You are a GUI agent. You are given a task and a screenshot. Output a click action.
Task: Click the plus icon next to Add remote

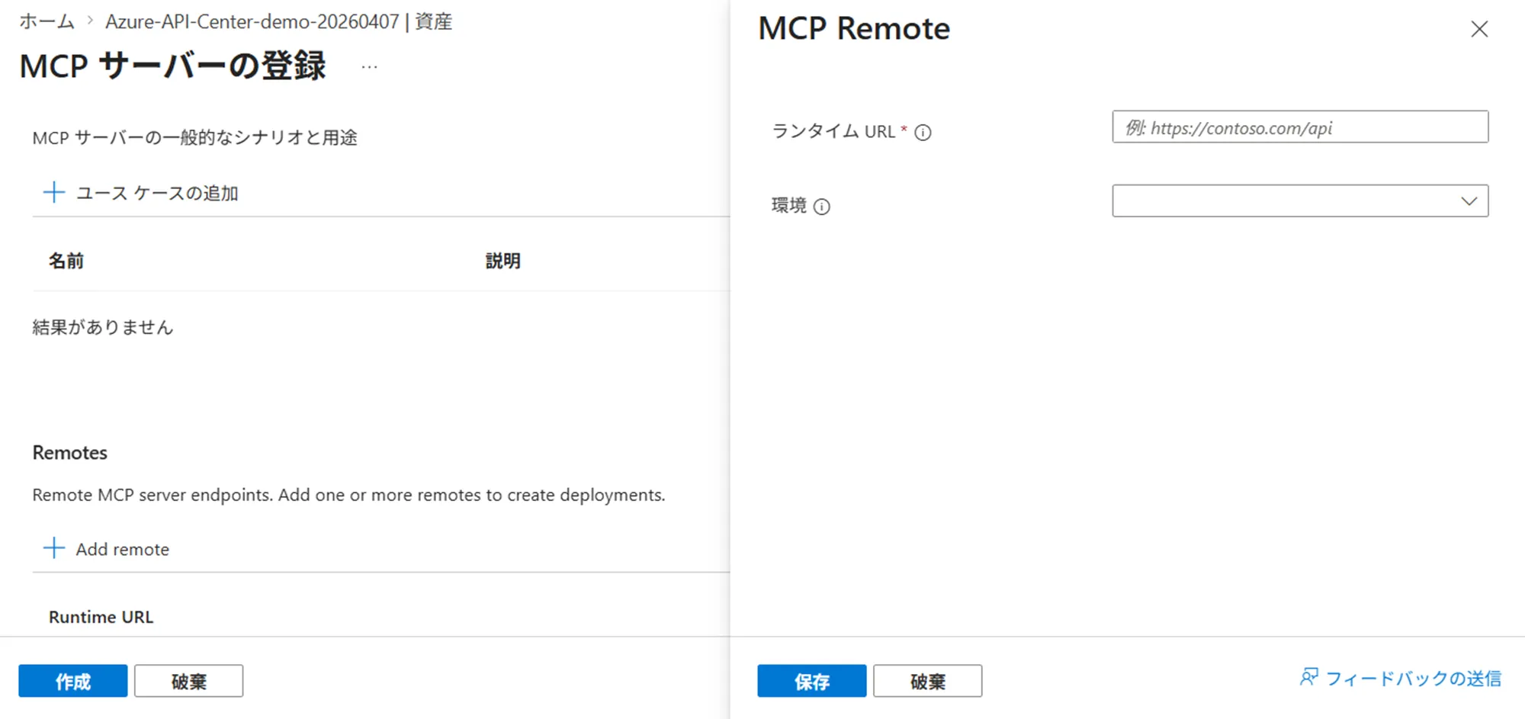point(53,547)
